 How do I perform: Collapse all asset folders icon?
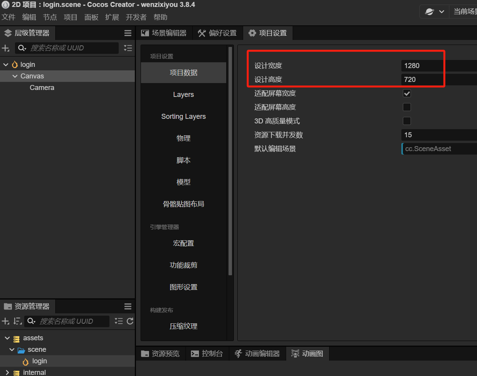[119, 321]
